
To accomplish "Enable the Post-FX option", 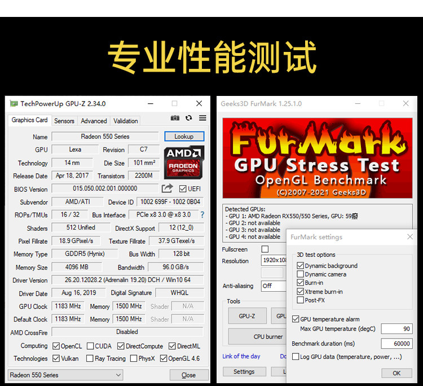I will 300,300.
